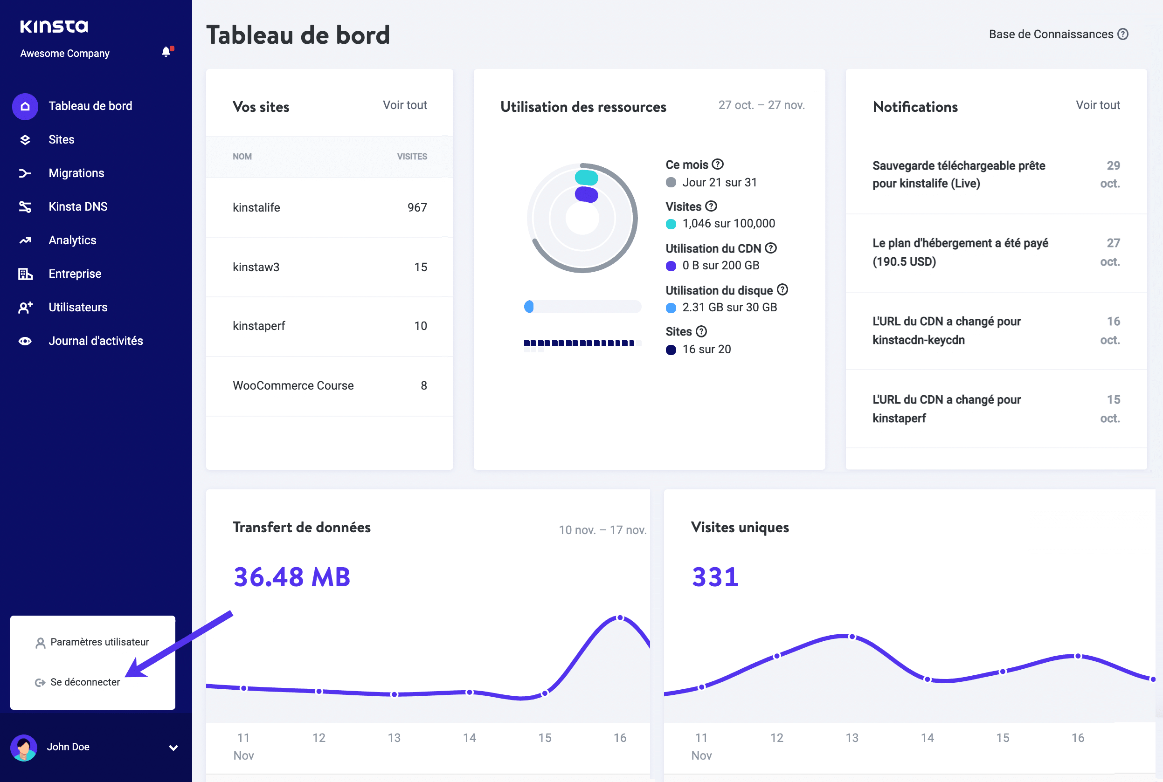Screen dimensions: 1163x782
Task: Open the Entreprise section icon
Action: click(25, 273)
